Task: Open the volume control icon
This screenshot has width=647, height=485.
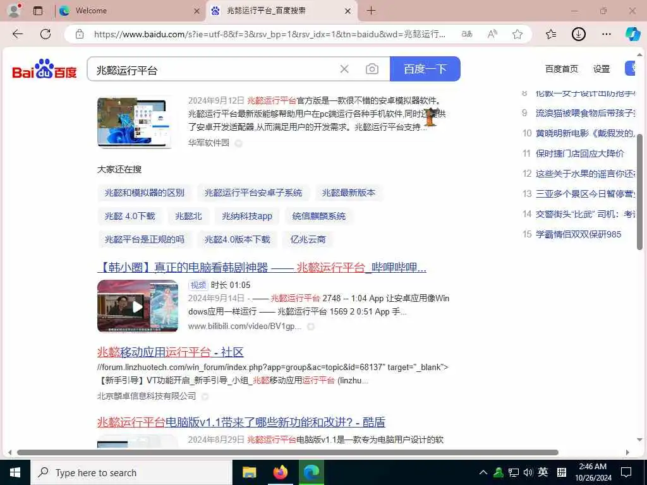Action: [528, 472]
